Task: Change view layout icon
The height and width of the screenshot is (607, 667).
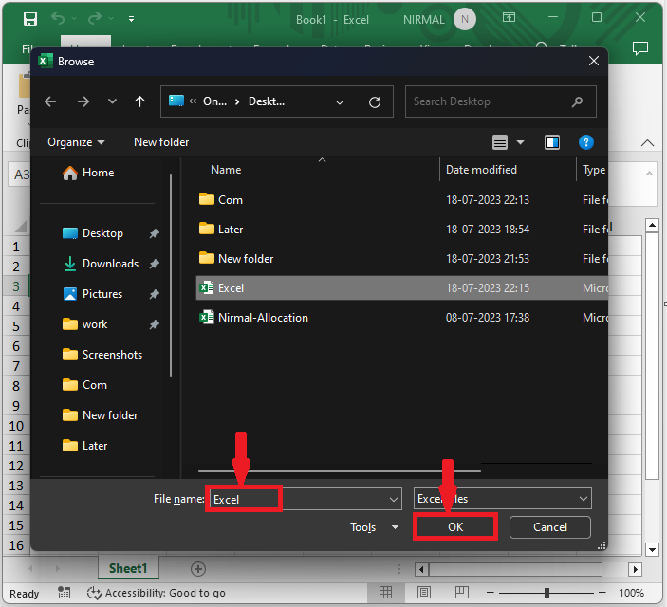Action: [500, 142]
